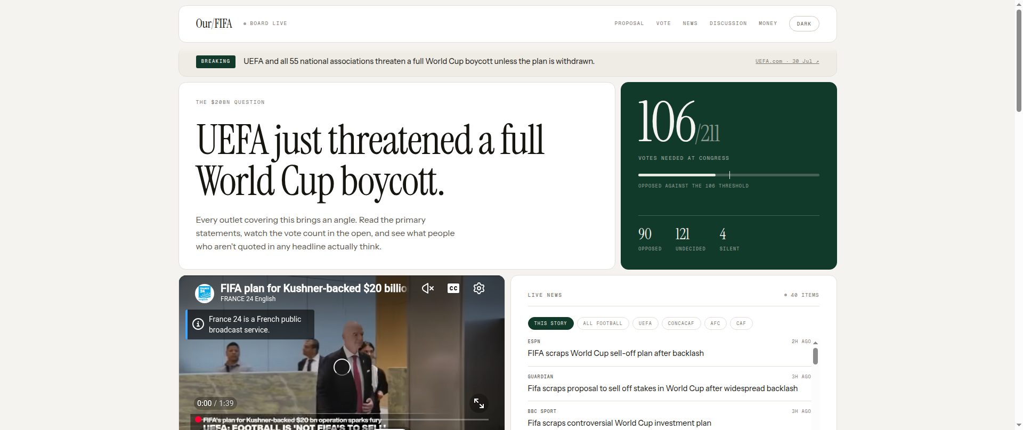Open the video settings gear
Screen dimensions: 1023x430
(x=479, y=288)
